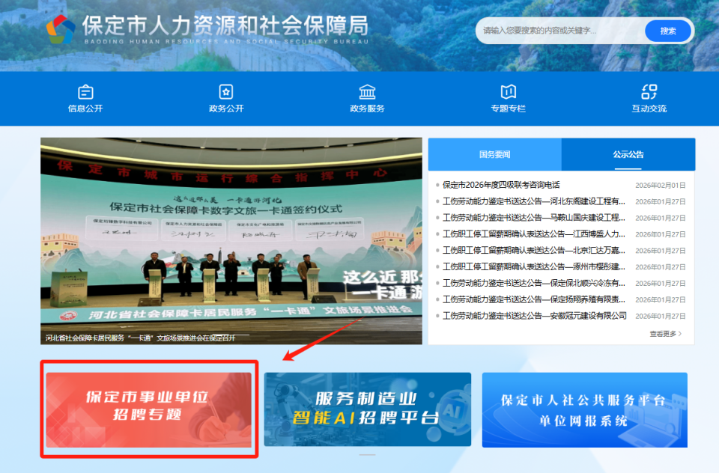The image size is (719, 473).
Task: Select the 互动交流 chat icon
Action: (x=649, y=91)
